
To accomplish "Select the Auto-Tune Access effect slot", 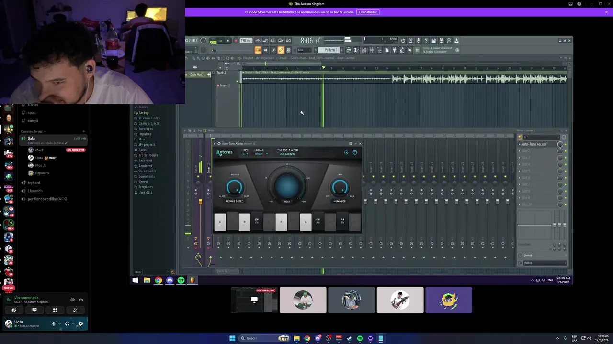I will pos(536,144).
